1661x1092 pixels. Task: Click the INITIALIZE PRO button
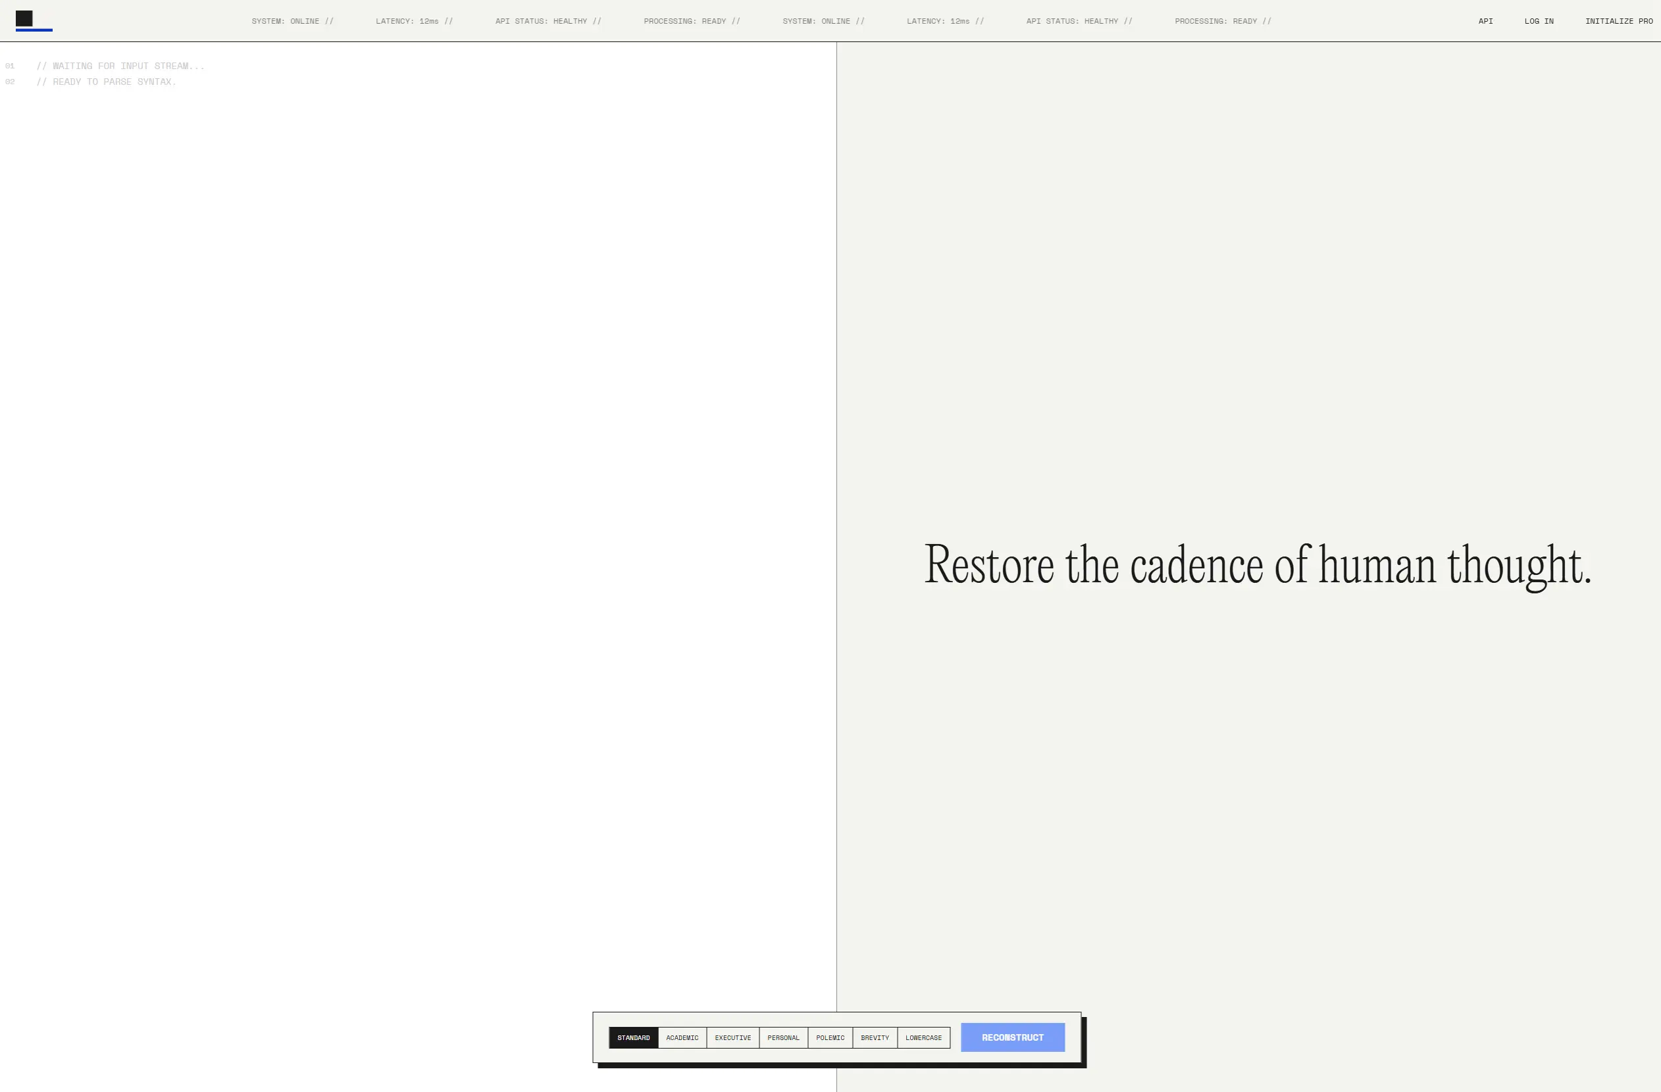[x=1618, y=21]
